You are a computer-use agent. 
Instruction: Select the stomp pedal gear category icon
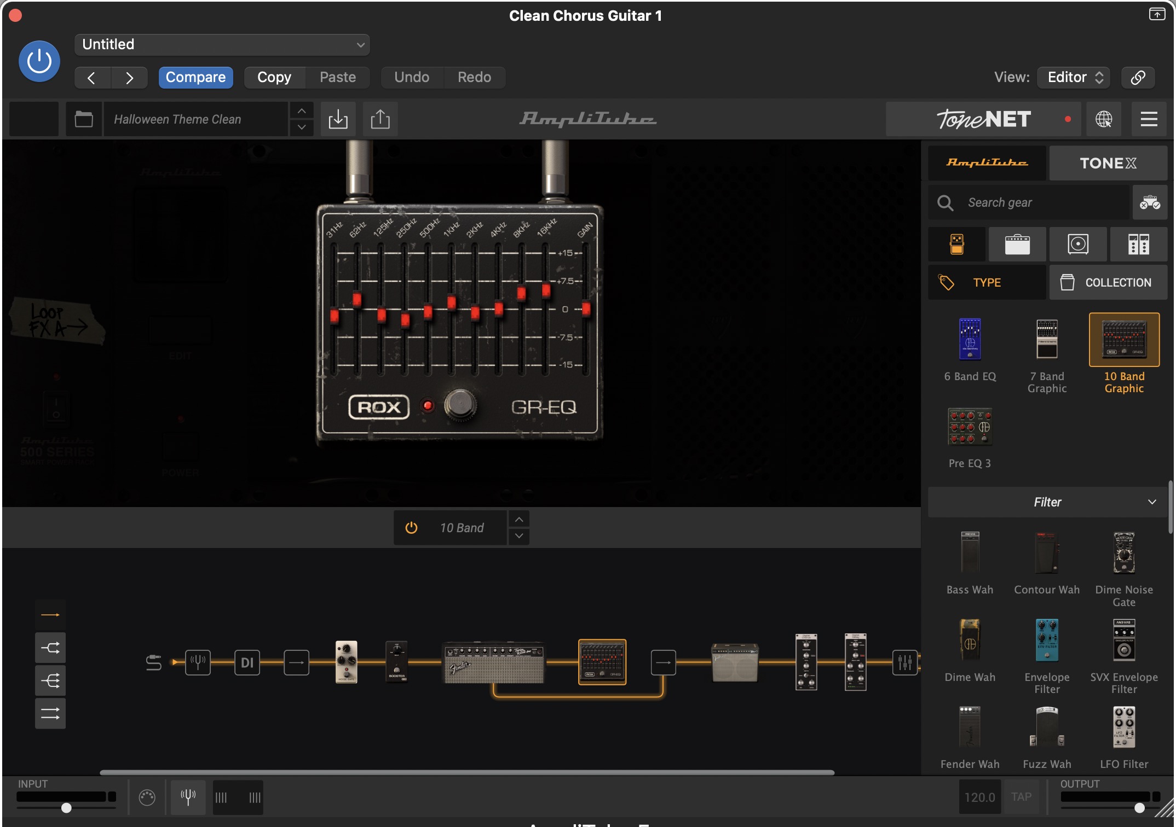tap(957, 244)
